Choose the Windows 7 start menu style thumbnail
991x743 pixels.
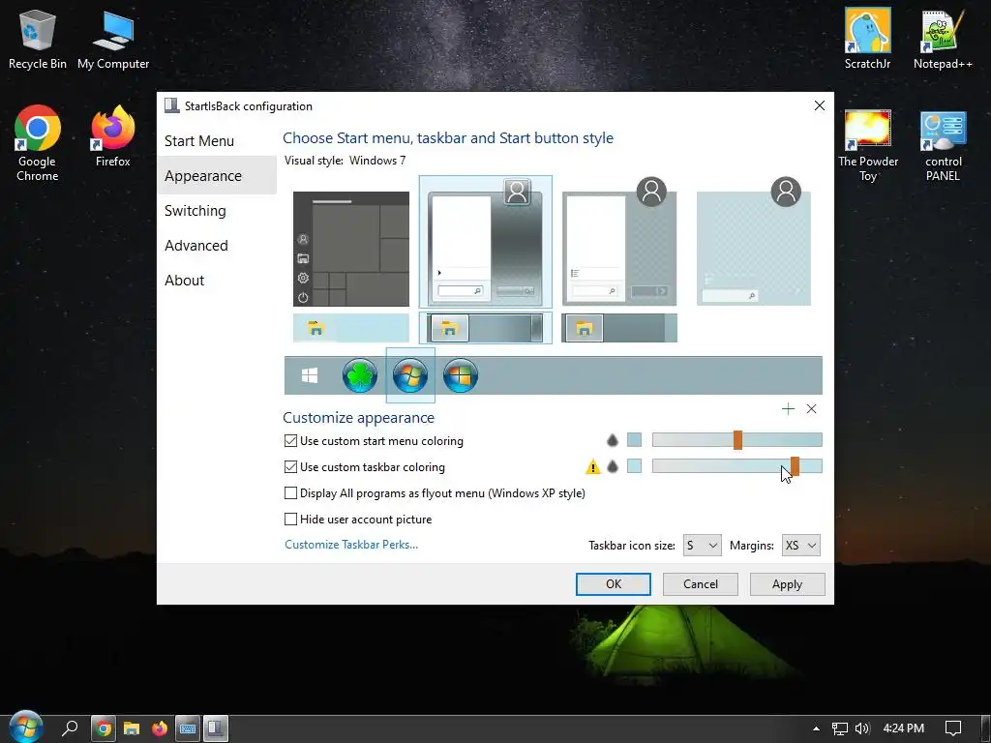[486, 241]
